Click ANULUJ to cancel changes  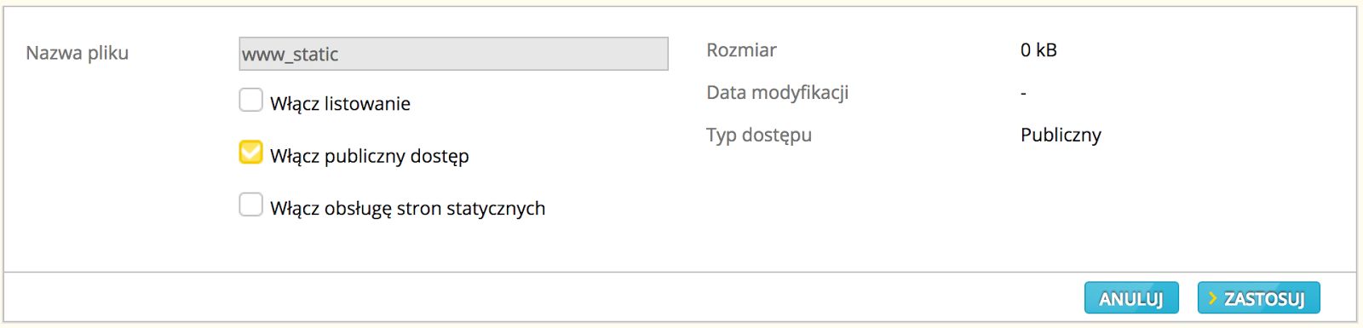coord(1131,298)
